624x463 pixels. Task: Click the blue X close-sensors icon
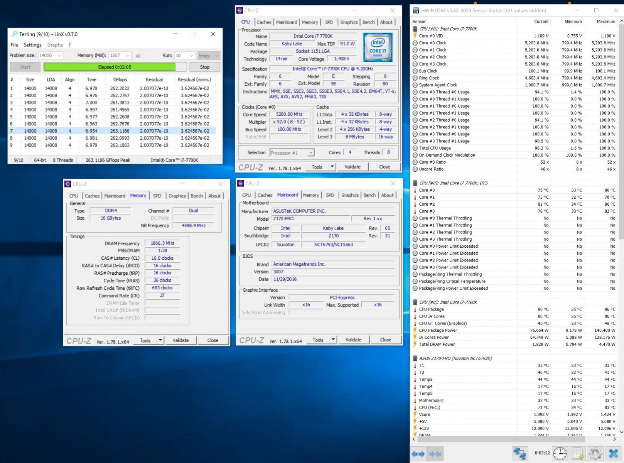[613, 453]
